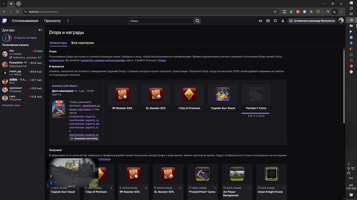Image resolution: width=357 pixels, height=200 pixels.
Task: Open the stories avatar icon
Action: tap(7, 38)
